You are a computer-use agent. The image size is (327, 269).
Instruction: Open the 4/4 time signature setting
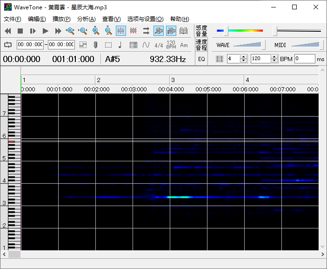(159, 45)
